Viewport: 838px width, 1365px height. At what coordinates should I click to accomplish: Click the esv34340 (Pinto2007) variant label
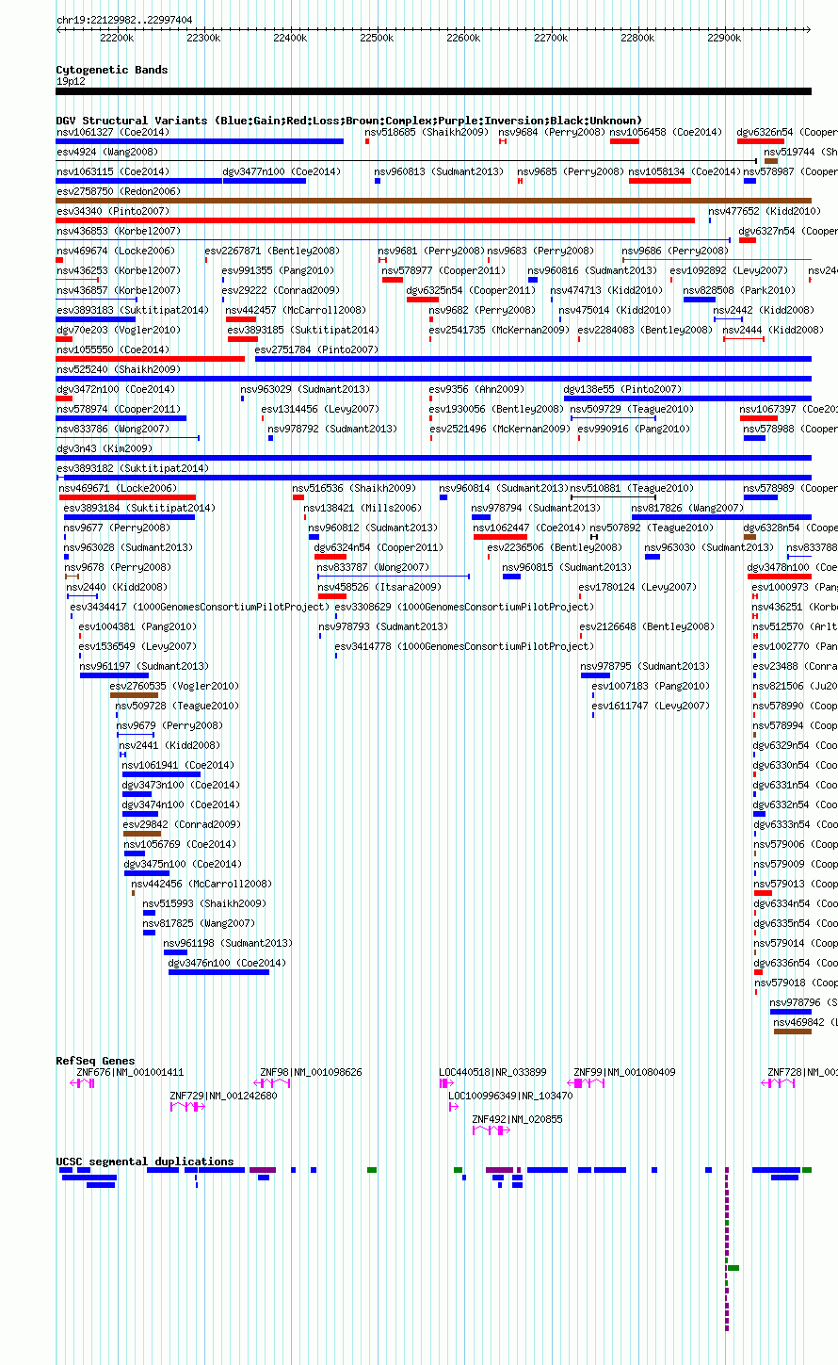click(x=113, y=211)
